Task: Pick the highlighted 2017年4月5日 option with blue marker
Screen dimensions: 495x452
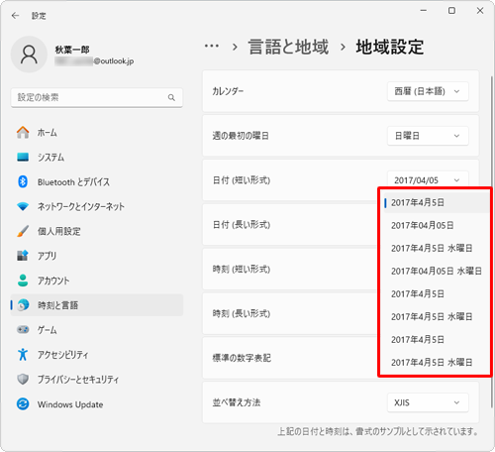Action: click(436, 202)
